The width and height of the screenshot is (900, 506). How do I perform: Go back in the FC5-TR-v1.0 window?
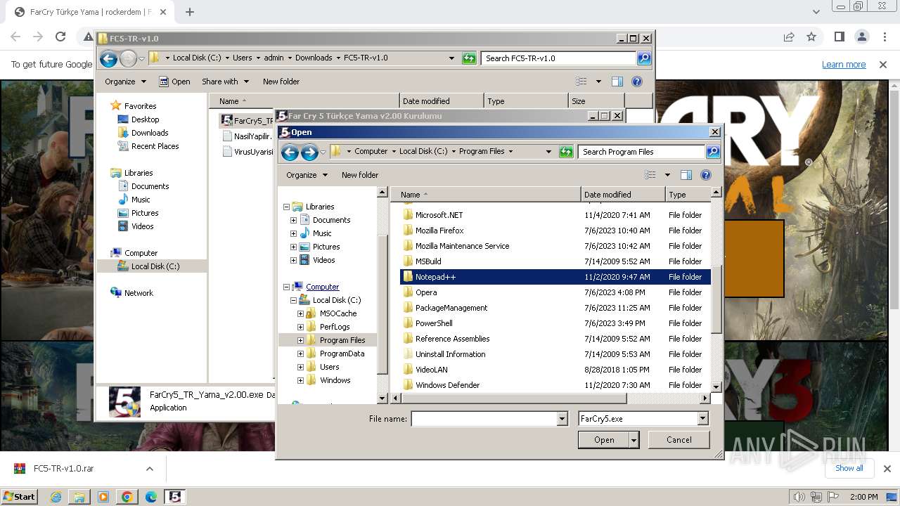click(x=108, y=58)
